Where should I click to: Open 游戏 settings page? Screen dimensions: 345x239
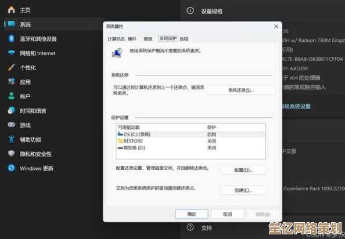tap(25, 125)
